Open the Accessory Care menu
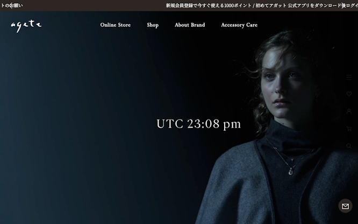 (239, 25)
